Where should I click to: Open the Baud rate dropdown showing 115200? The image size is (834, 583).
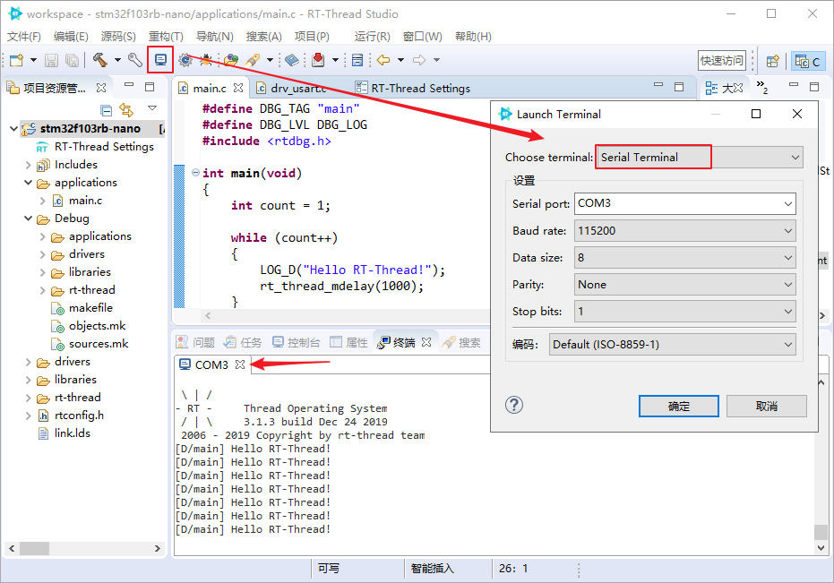pos(684,230)
